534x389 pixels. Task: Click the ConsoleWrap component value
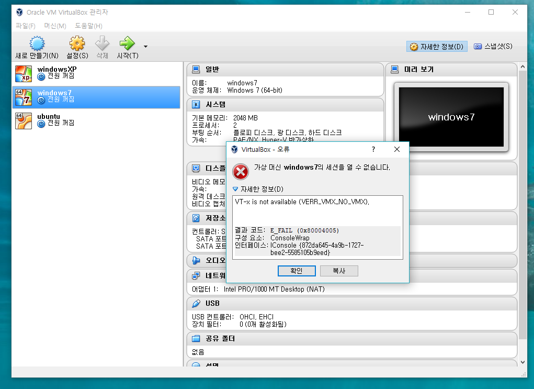click(290, 238)
